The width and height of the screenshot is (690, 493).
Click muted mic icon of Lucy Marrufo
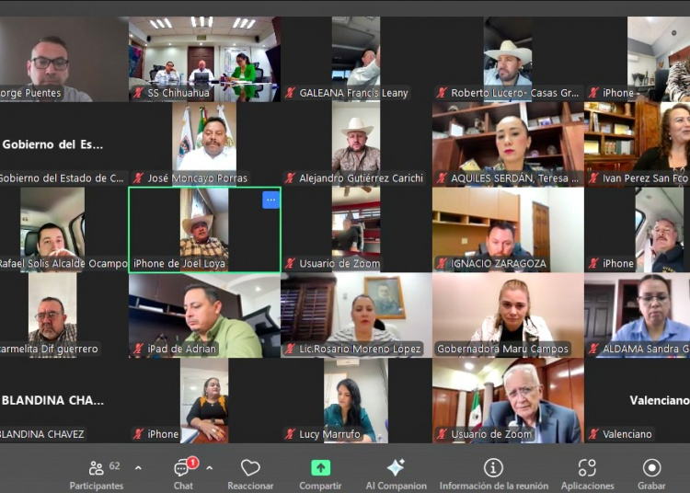(x=290, y=434)
